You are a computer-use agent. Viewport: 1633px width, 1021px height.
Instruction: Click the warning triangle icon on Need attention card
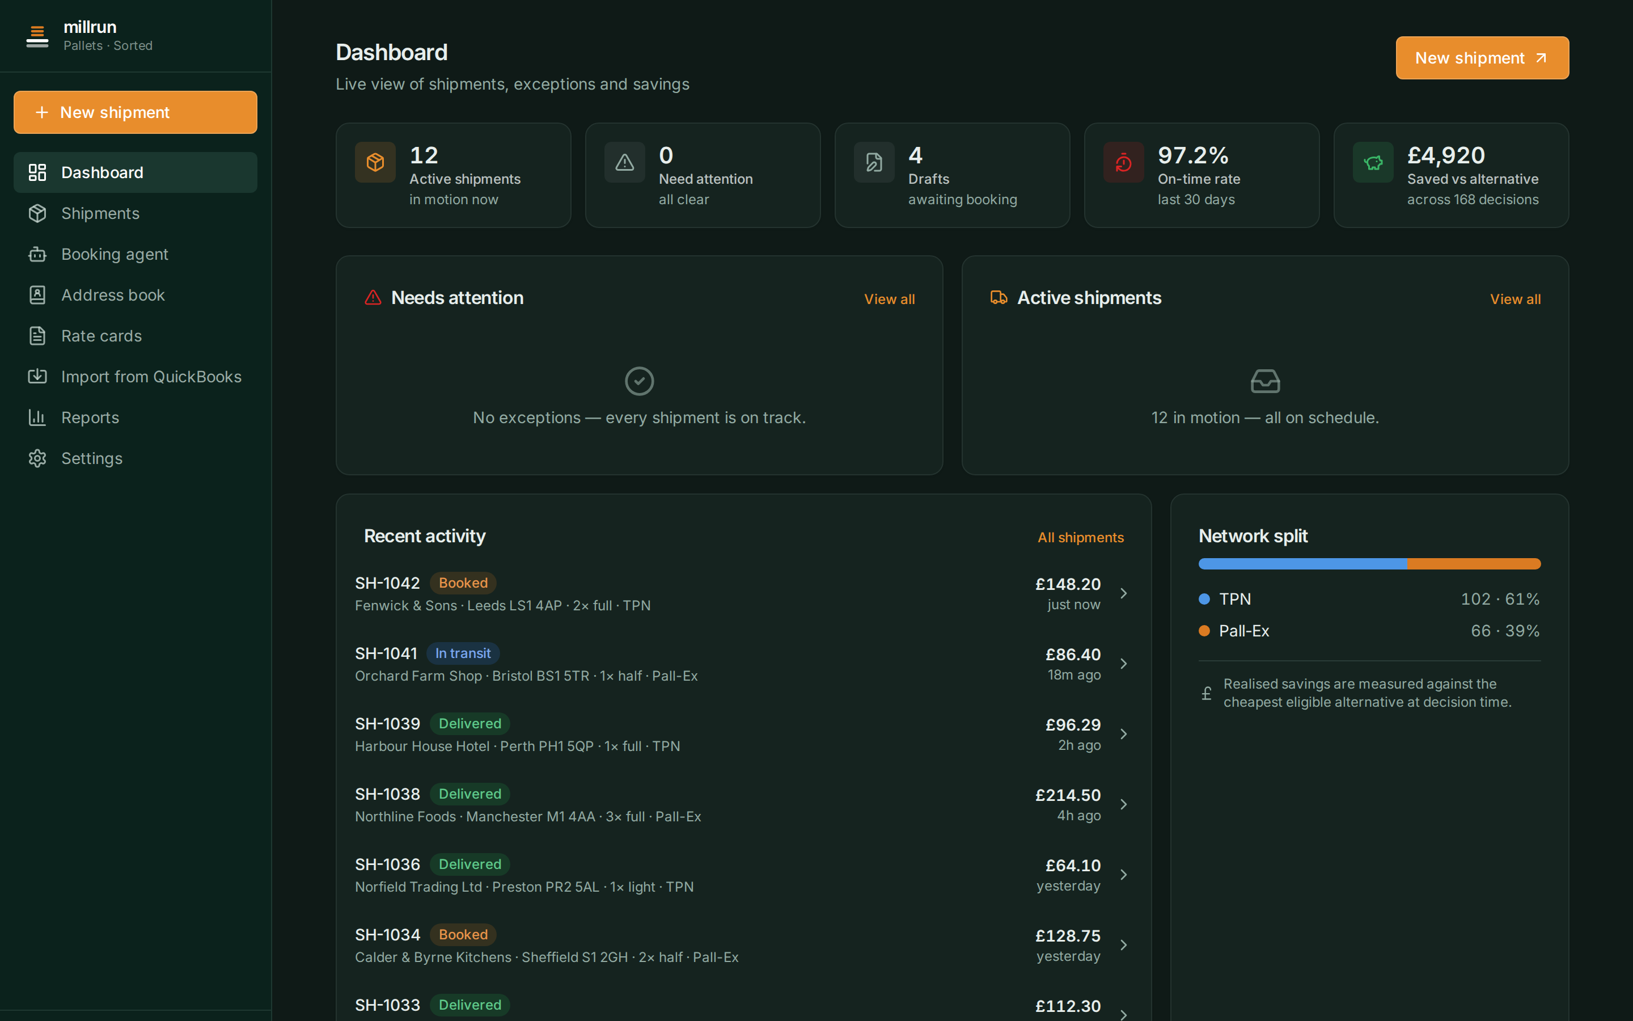tap(625, 162)
